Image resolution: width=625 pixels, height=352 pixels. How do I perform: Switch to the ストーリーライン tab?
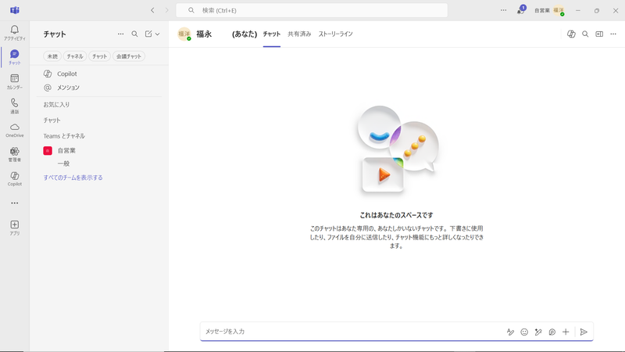click(335, 34)
